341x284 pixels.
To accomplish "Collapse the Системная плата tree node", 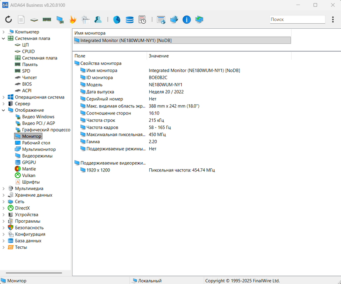I will click(3, 38).
